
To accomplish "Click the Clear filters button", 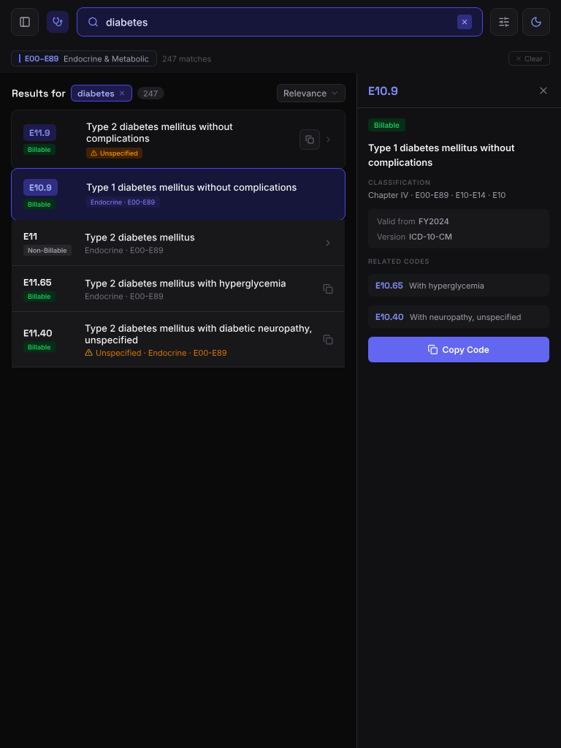I will (529, 58).
